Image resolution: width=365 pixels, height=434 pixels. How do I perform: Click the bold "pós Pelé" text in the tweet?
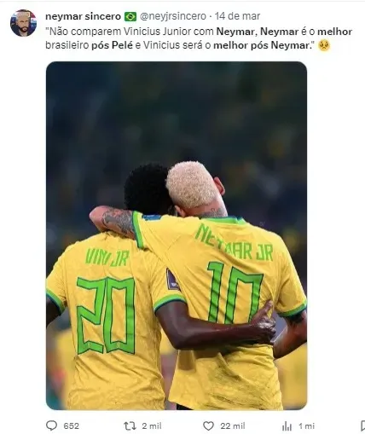click(112, 45)
